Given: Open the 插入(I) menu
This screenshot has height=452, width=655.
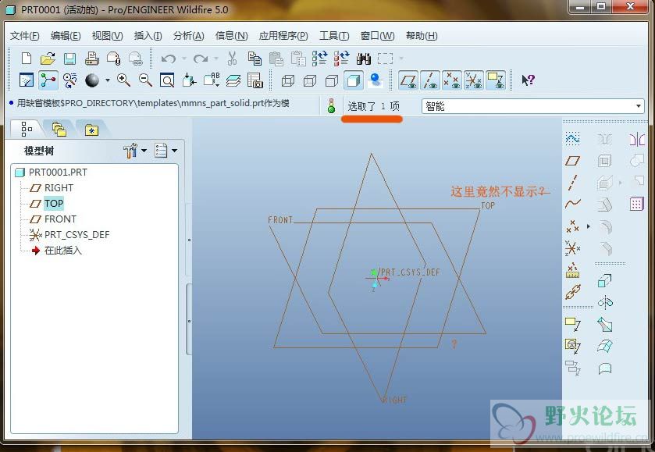Looking at the screenshot, I should pyautogui.click(x=148, y=36).
